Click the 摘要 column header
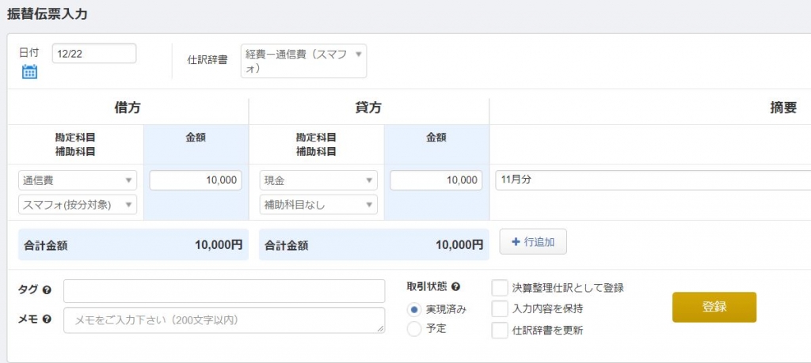The height and width of the screenshot is (363, 811). coord(782,108)
